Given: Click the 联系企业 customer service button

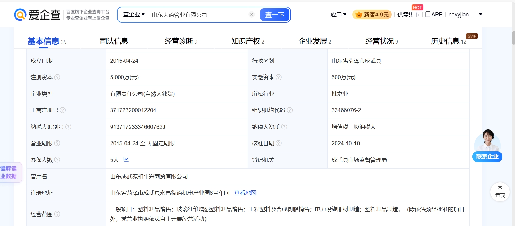Looking at the screenshot, I should (x=487, y=157).
